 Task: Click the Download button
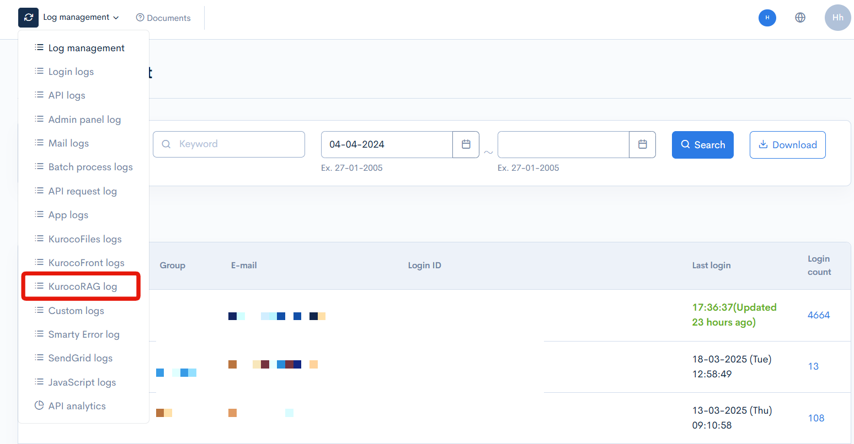pyautogui.click(x=787, y=144)
